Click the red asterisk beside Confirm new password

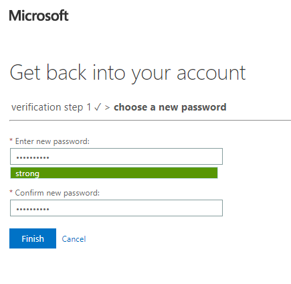[11, 192]
